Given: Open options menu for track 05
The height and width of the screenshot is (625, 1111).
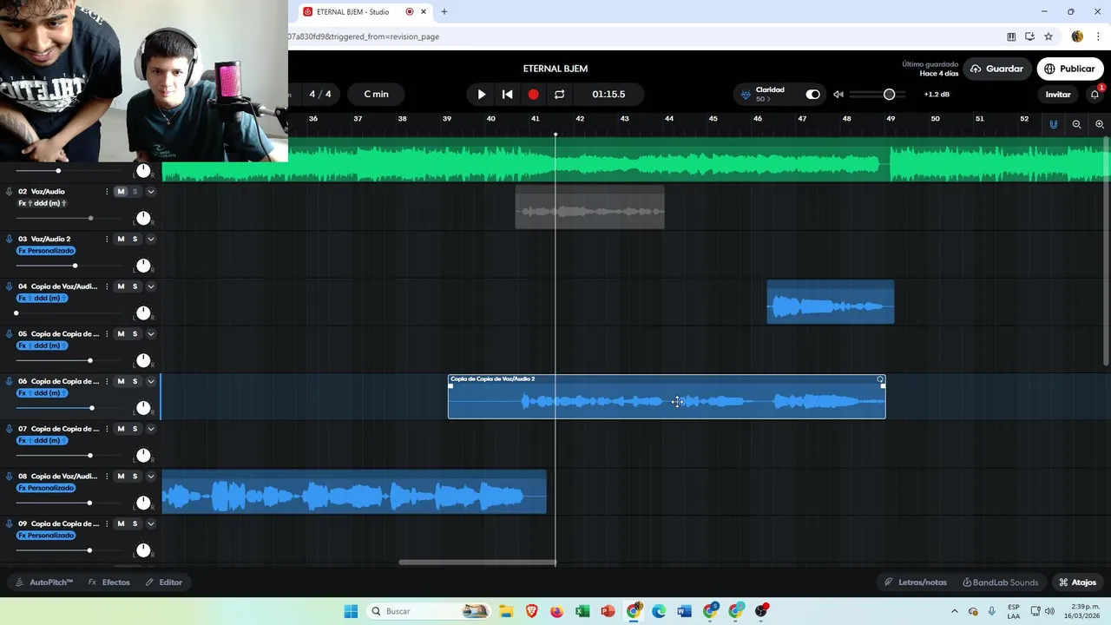Looking at the screenshot, I should coord(107,334).
